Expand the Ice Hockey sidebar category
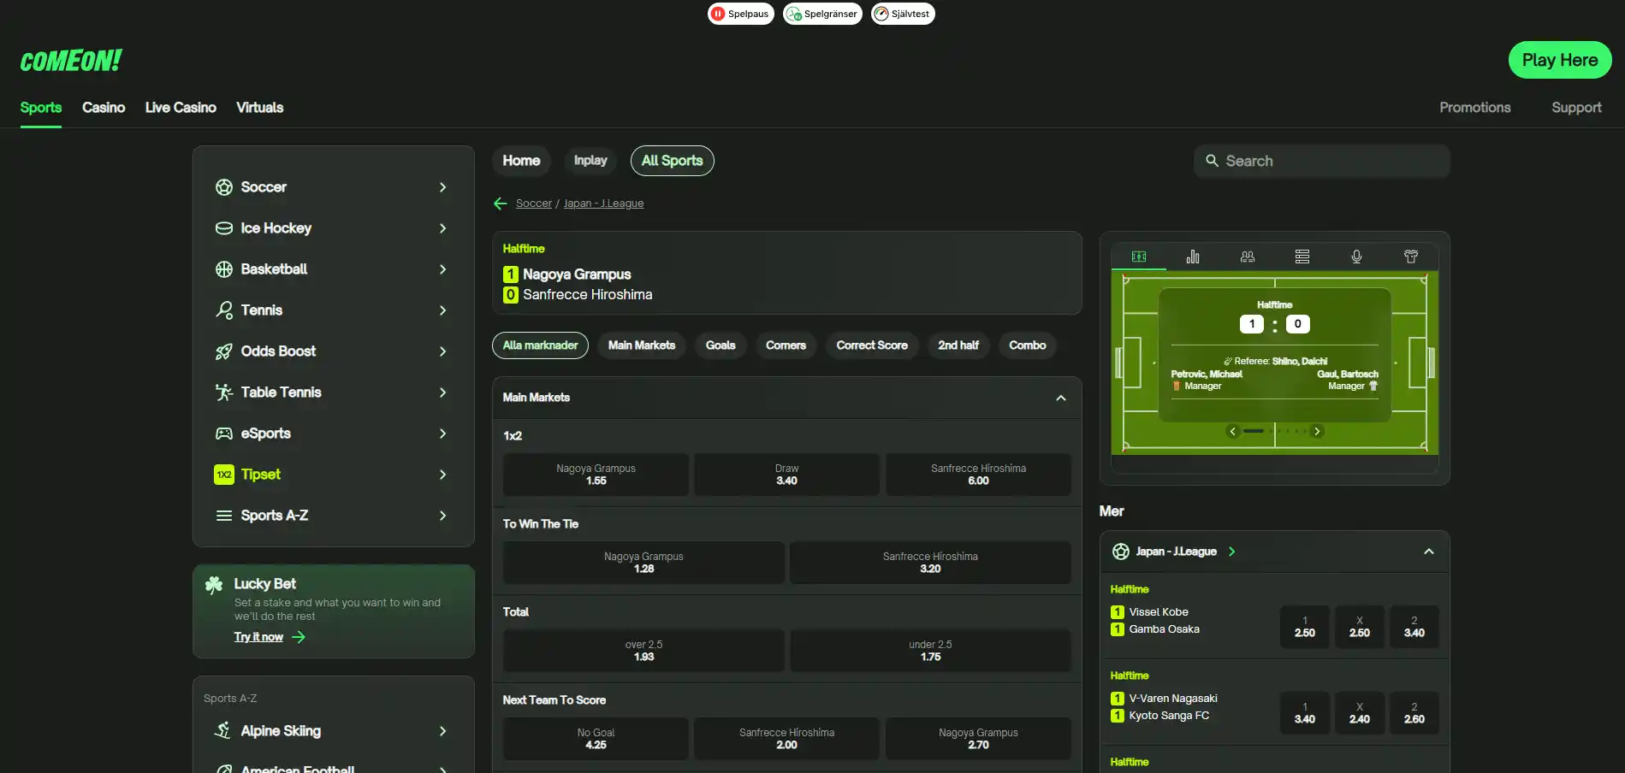The height and width of the screenshot is (773, 1625). pyautogui.click(x=333, y=228)
